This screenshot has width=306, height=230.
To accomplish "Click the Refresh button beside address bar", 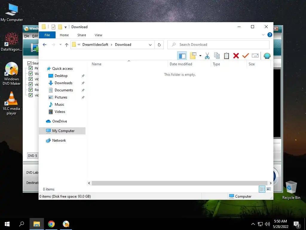I will [159, 45].
